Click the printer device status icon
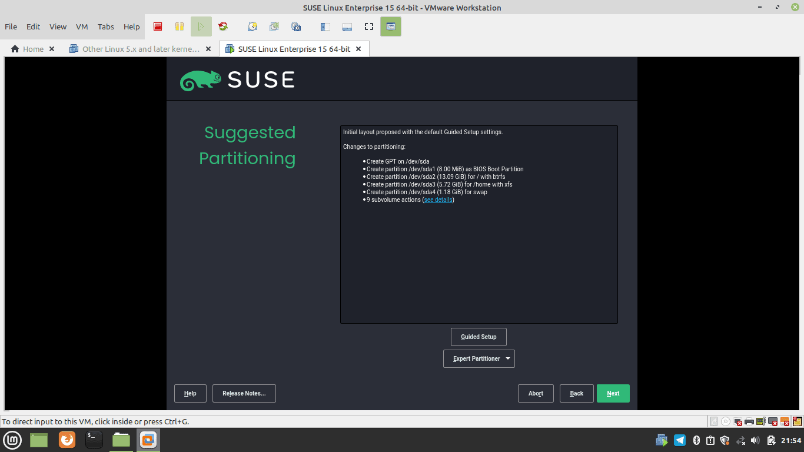 coord(749,421)
